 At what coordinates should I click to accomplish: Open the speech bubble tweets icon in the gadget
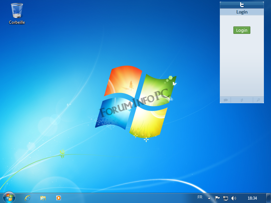(226, 100)
